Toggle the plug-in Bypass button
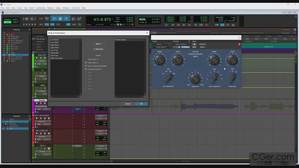 202,44
